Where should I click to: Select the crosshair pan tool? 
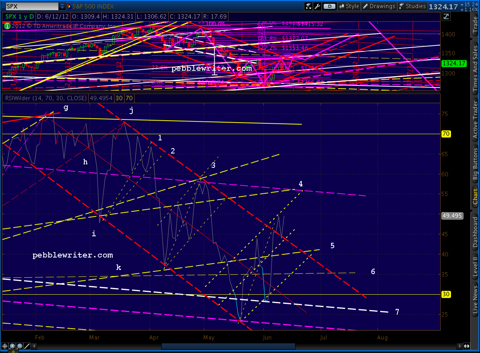tap(5, 346)
